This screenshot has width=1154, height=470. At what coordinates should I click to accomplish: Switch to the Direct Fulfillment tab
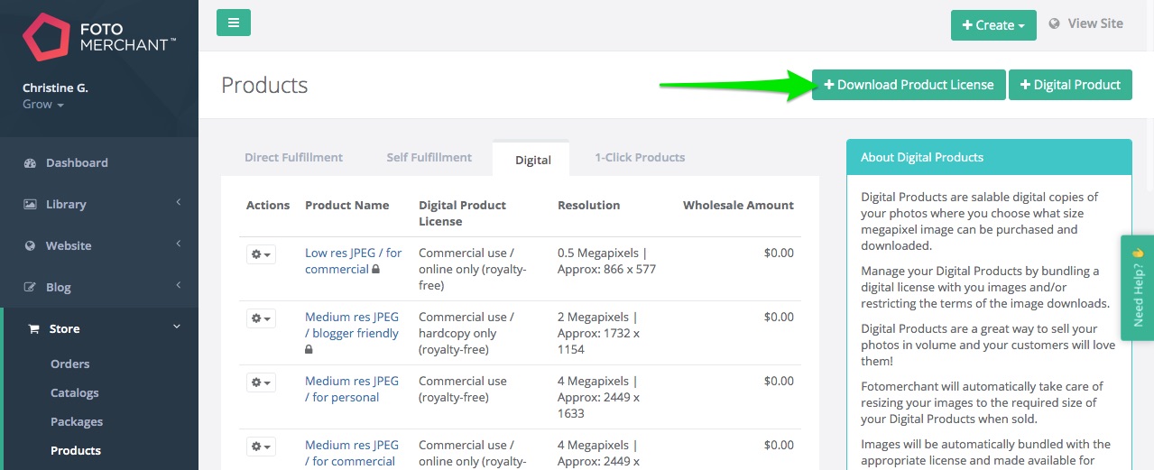click(x=293, y=157)
